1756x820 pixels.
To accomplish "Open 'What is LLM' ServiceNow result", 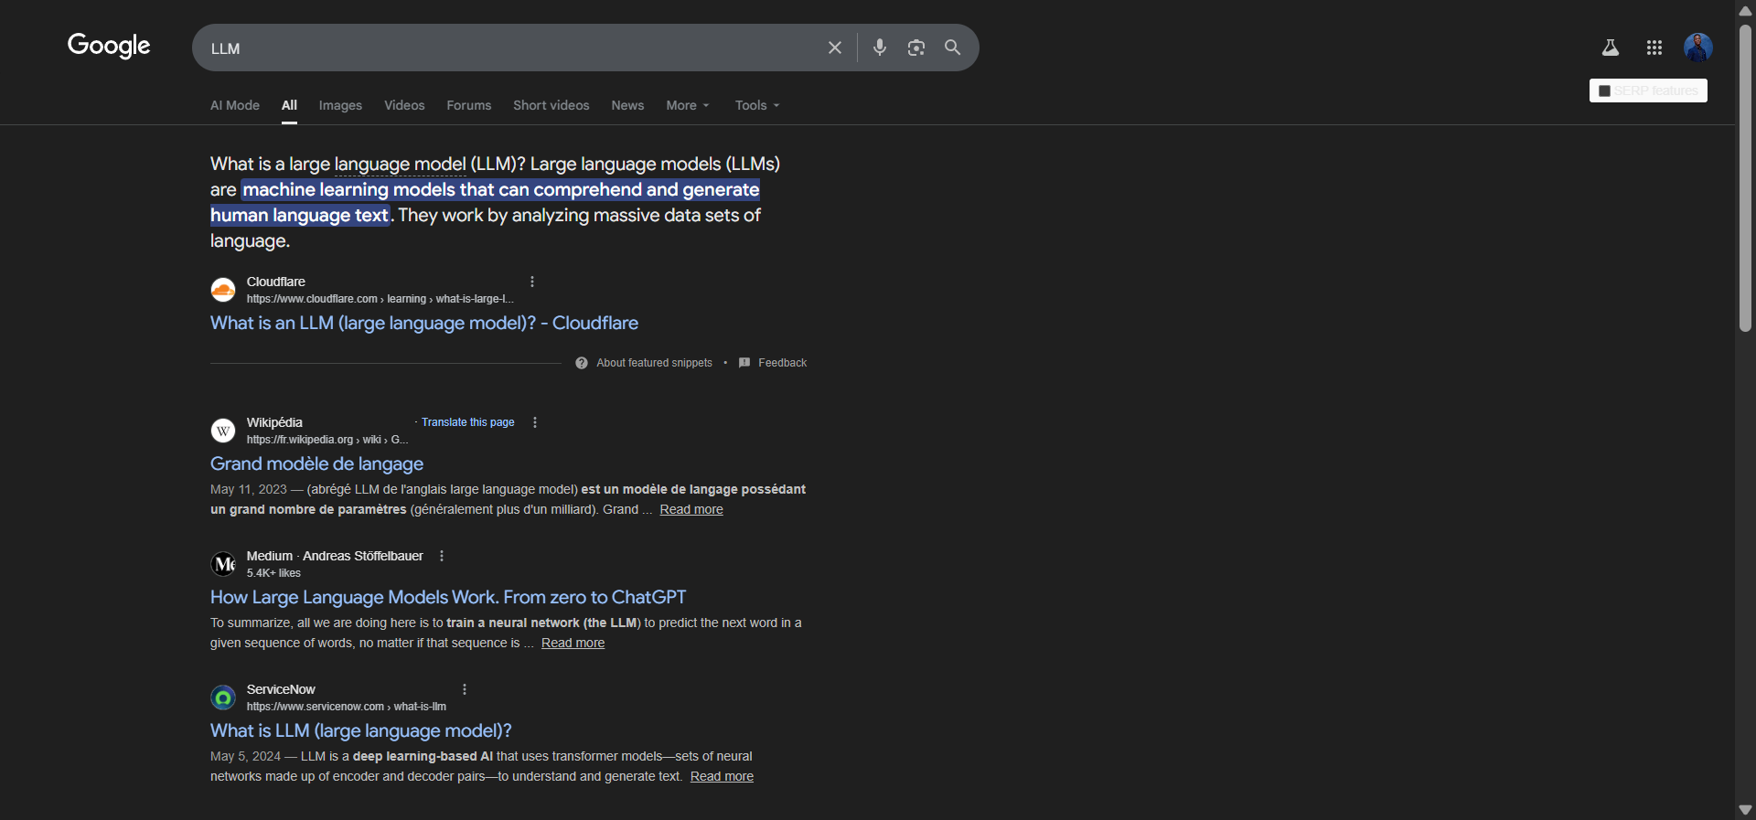I will point(361,730).
